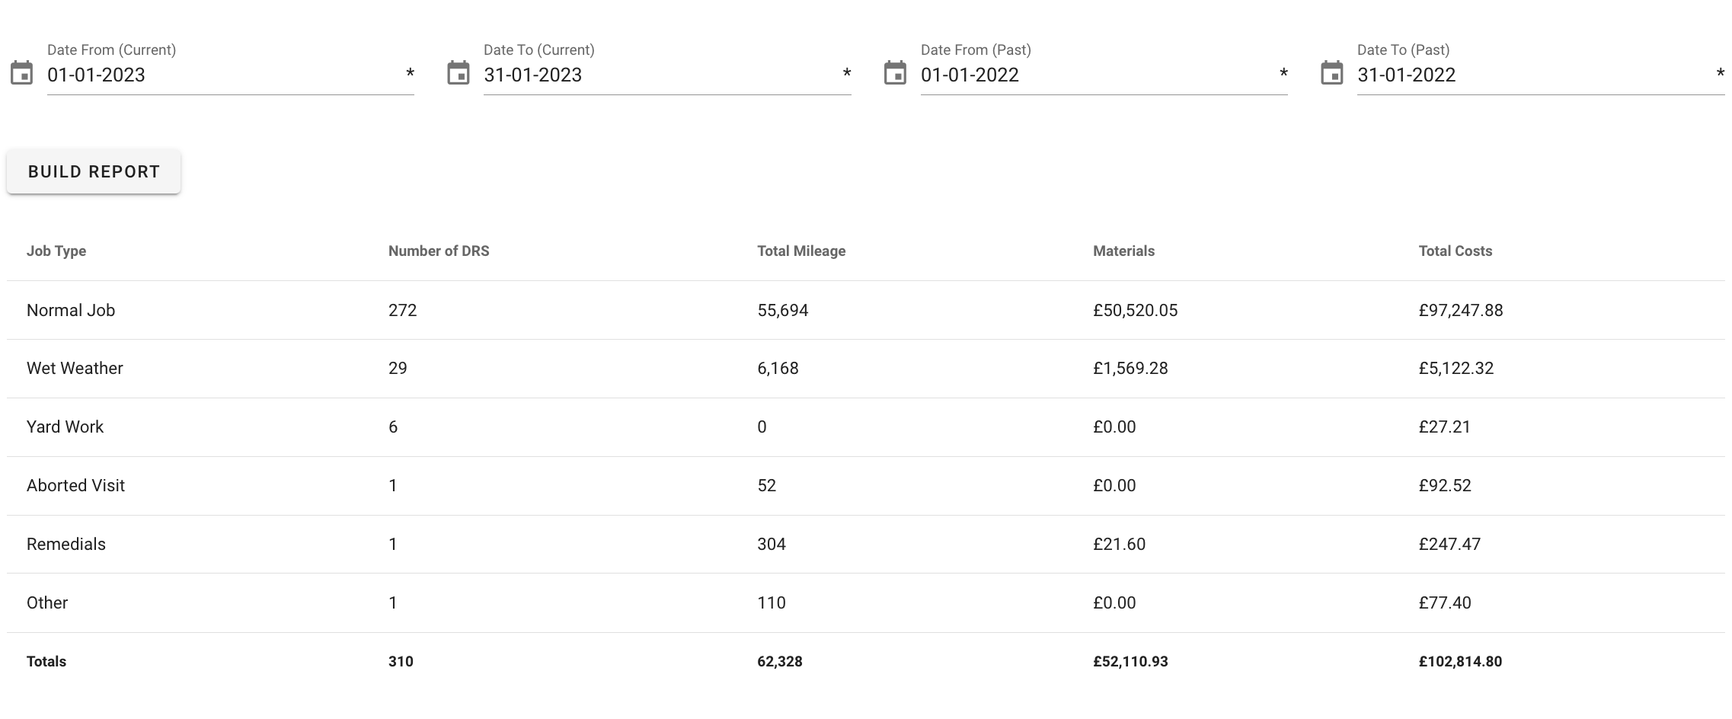Select the Number of DRS column header
The image size is (1732, 719).
[439, 251]
